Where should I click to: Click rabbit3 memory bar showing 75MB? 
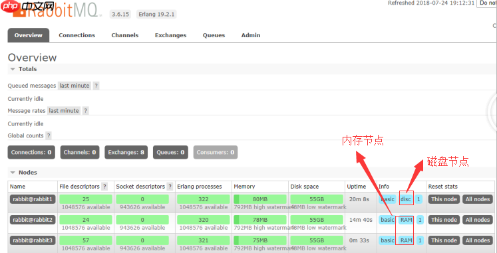coord(260,240)
